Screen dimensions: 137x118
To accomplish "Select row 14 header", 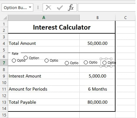I will [x=4, y=108].
